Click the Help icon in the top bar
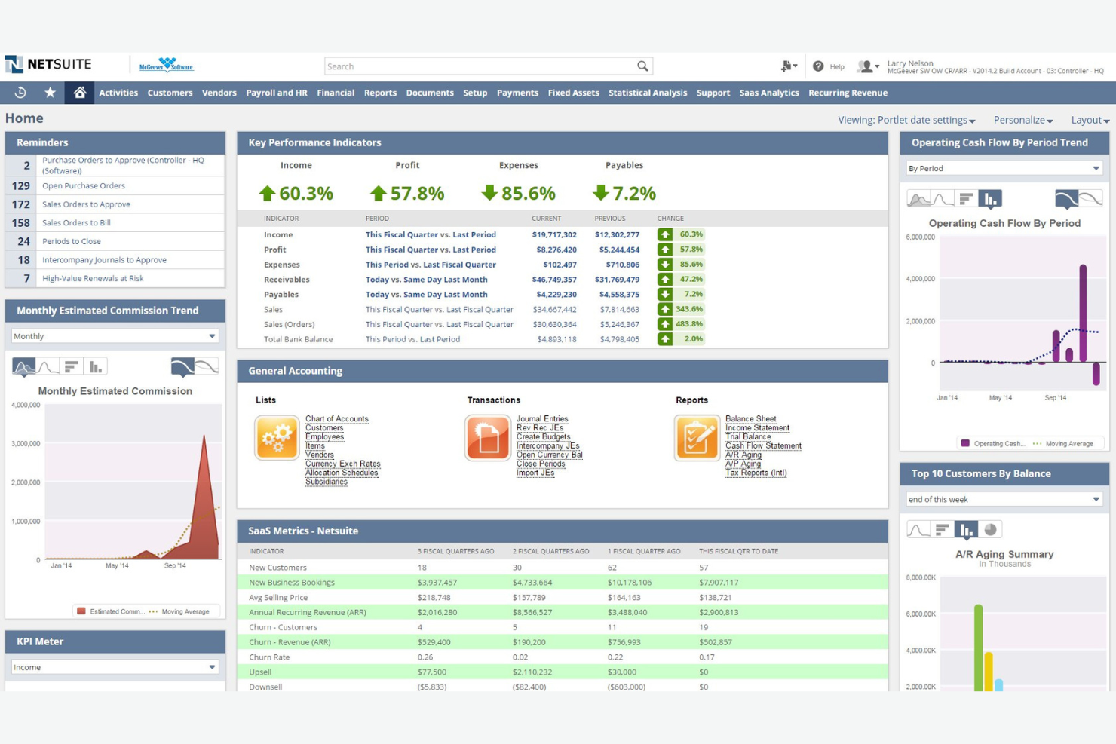The width and height of the screenshot is (1116, 744). (x=819, y=66)
